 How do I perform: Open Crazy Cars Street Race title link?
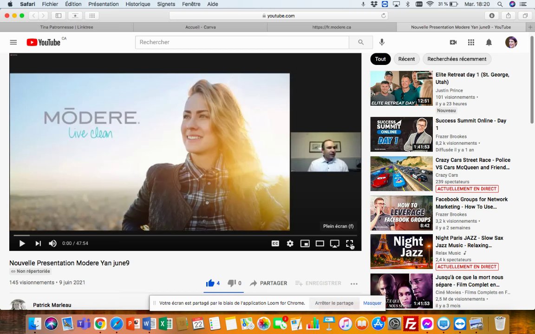click(x=473, y=164)
